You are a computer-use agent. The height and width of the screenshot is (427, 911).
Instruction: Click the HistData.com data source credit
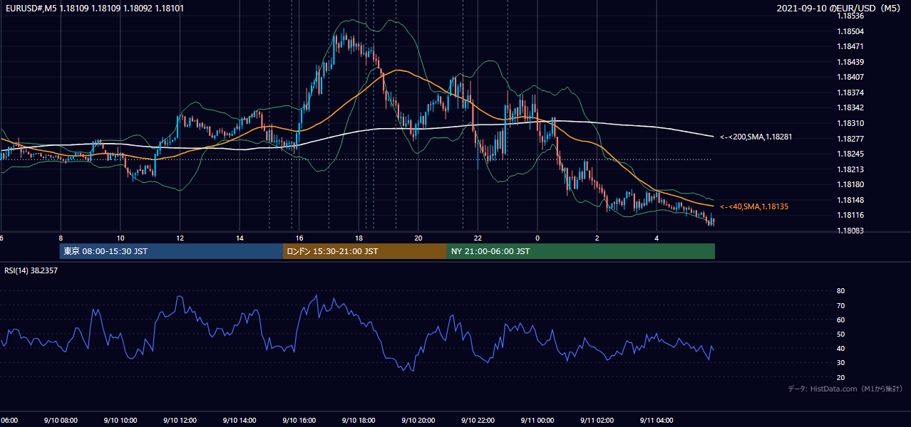click(x=845, y=389)
